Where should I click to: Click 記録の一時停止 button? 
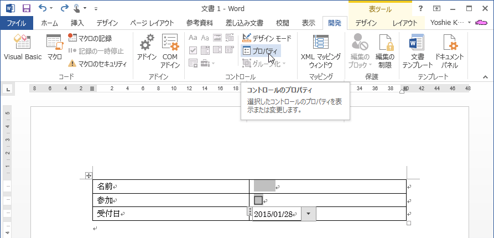[x=96, y=51]
